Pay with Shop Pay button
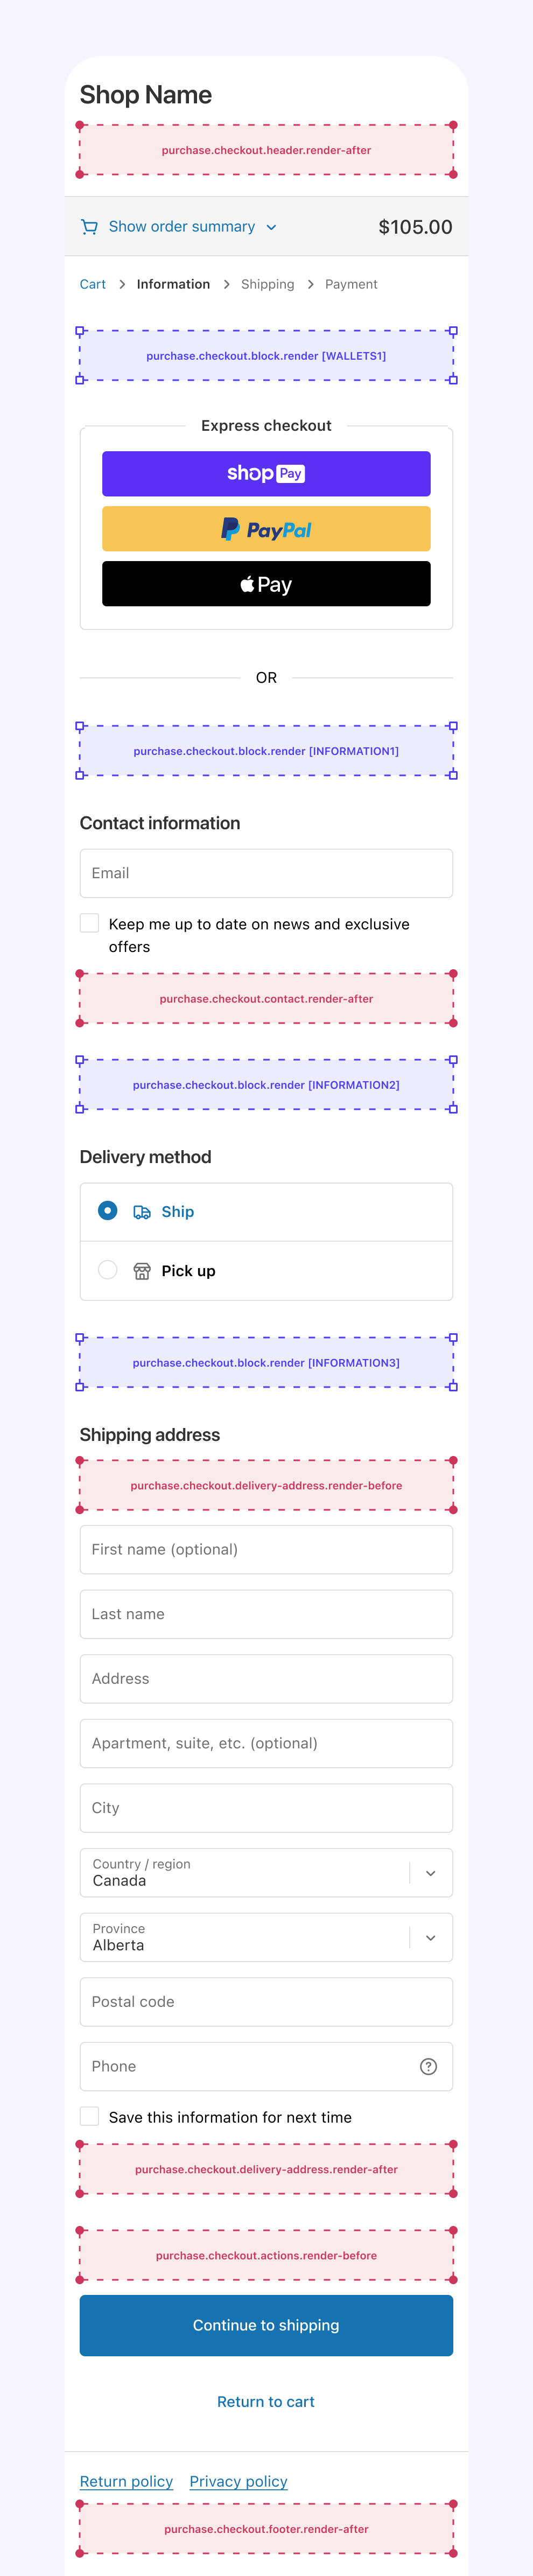Viewport: 533px width, 2576px height. pyautogui.click(x=266, y=474)
